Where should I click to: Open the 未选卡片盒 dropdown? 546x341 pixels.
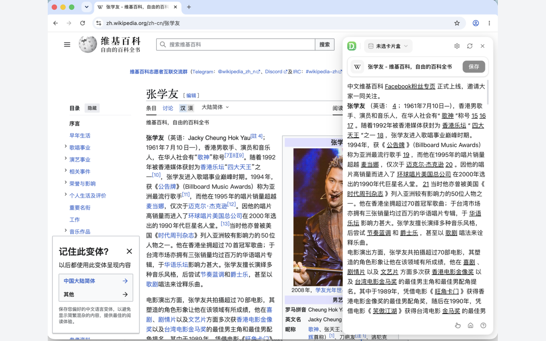point(388,46)
